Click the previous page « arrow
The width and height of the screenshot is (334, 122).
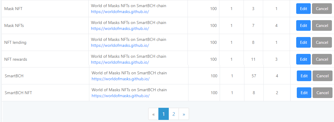(x=153, y=114)
